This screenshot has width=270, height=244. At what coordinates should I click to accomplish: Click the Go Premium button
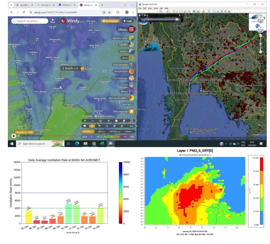109,21
